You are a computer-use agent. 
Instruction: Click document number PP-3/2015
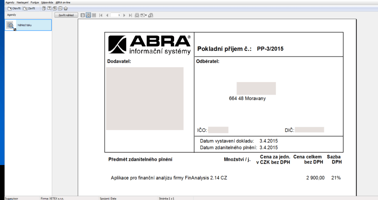coord(270,48)
